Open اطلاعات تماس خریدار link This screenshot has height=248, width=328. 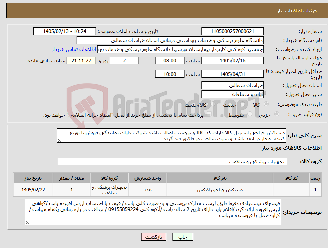click(74, 49)
